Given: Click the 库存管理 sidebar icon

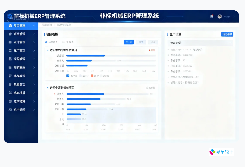Looking at the screenshot, I should [10, 76].
